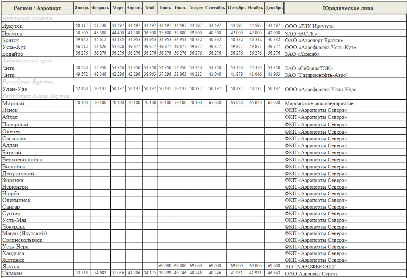This screenshot has height=278, width=407.
Task: Select the legal entity 'АО "АЭРОФЬЮЭЛЗ"'
Action: click(311, 267)
